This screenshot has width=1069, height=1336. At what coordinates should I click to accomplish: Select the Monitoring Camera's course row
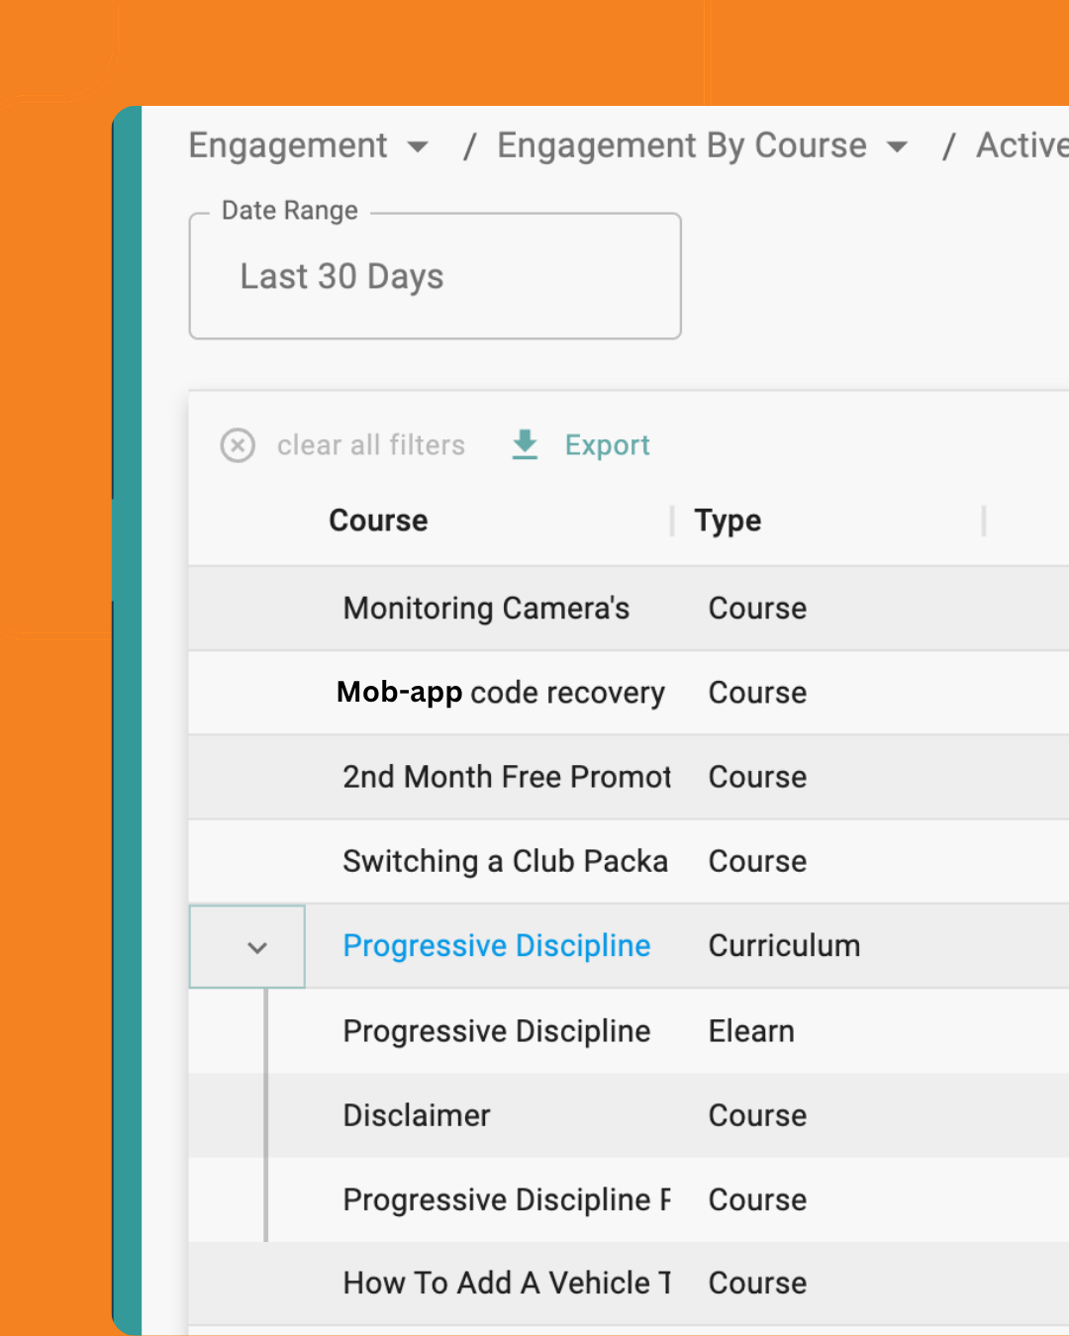click(486, 609)
